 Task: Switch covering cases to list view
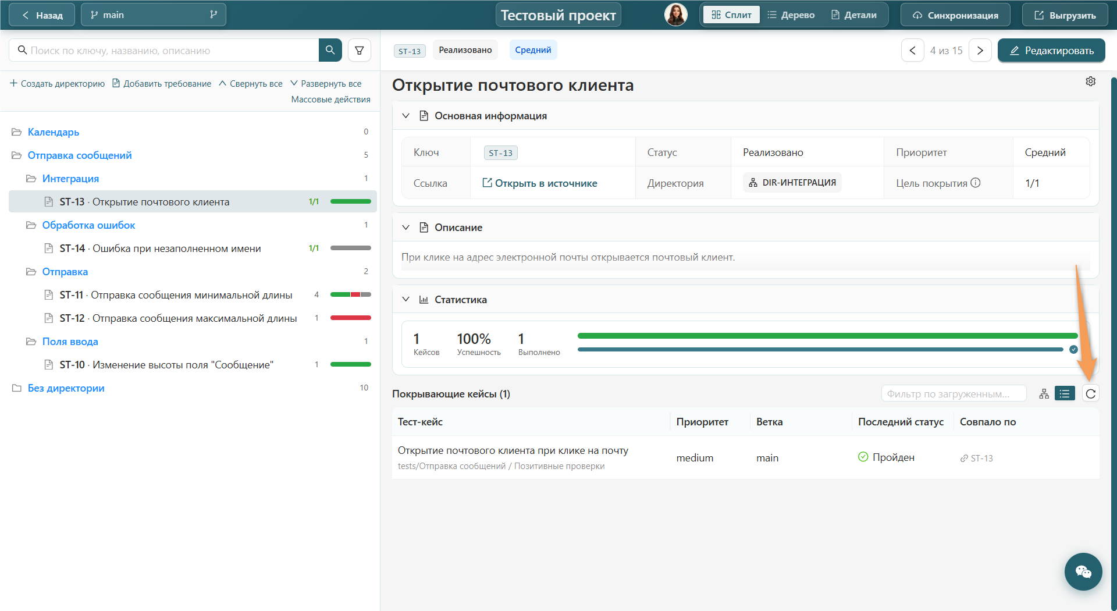click(1065, 394)
